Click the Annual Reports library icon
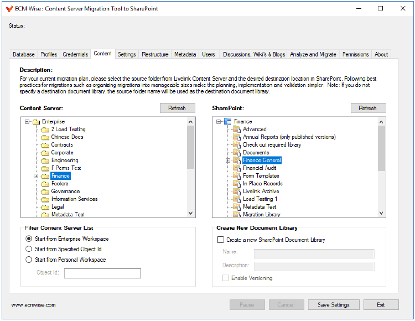 pyautogui.click(x=237, y=137)
